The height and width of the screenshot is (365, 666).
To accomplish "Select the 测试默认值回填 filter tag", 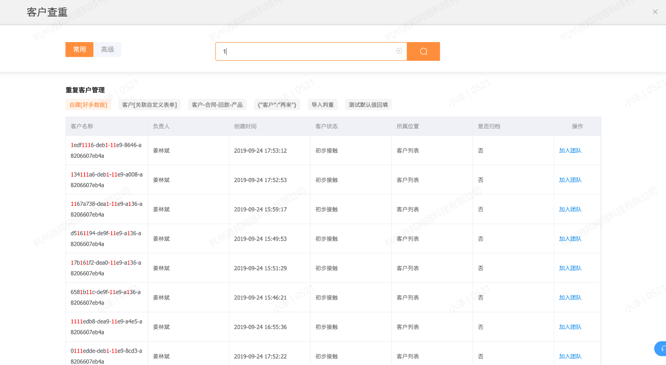I will (x=368, y=105).
